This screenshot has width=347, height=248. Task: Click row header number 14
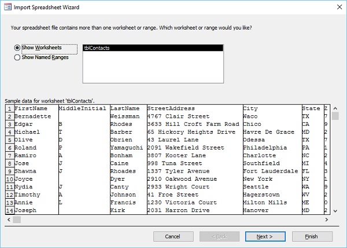(x=9, y=210)
